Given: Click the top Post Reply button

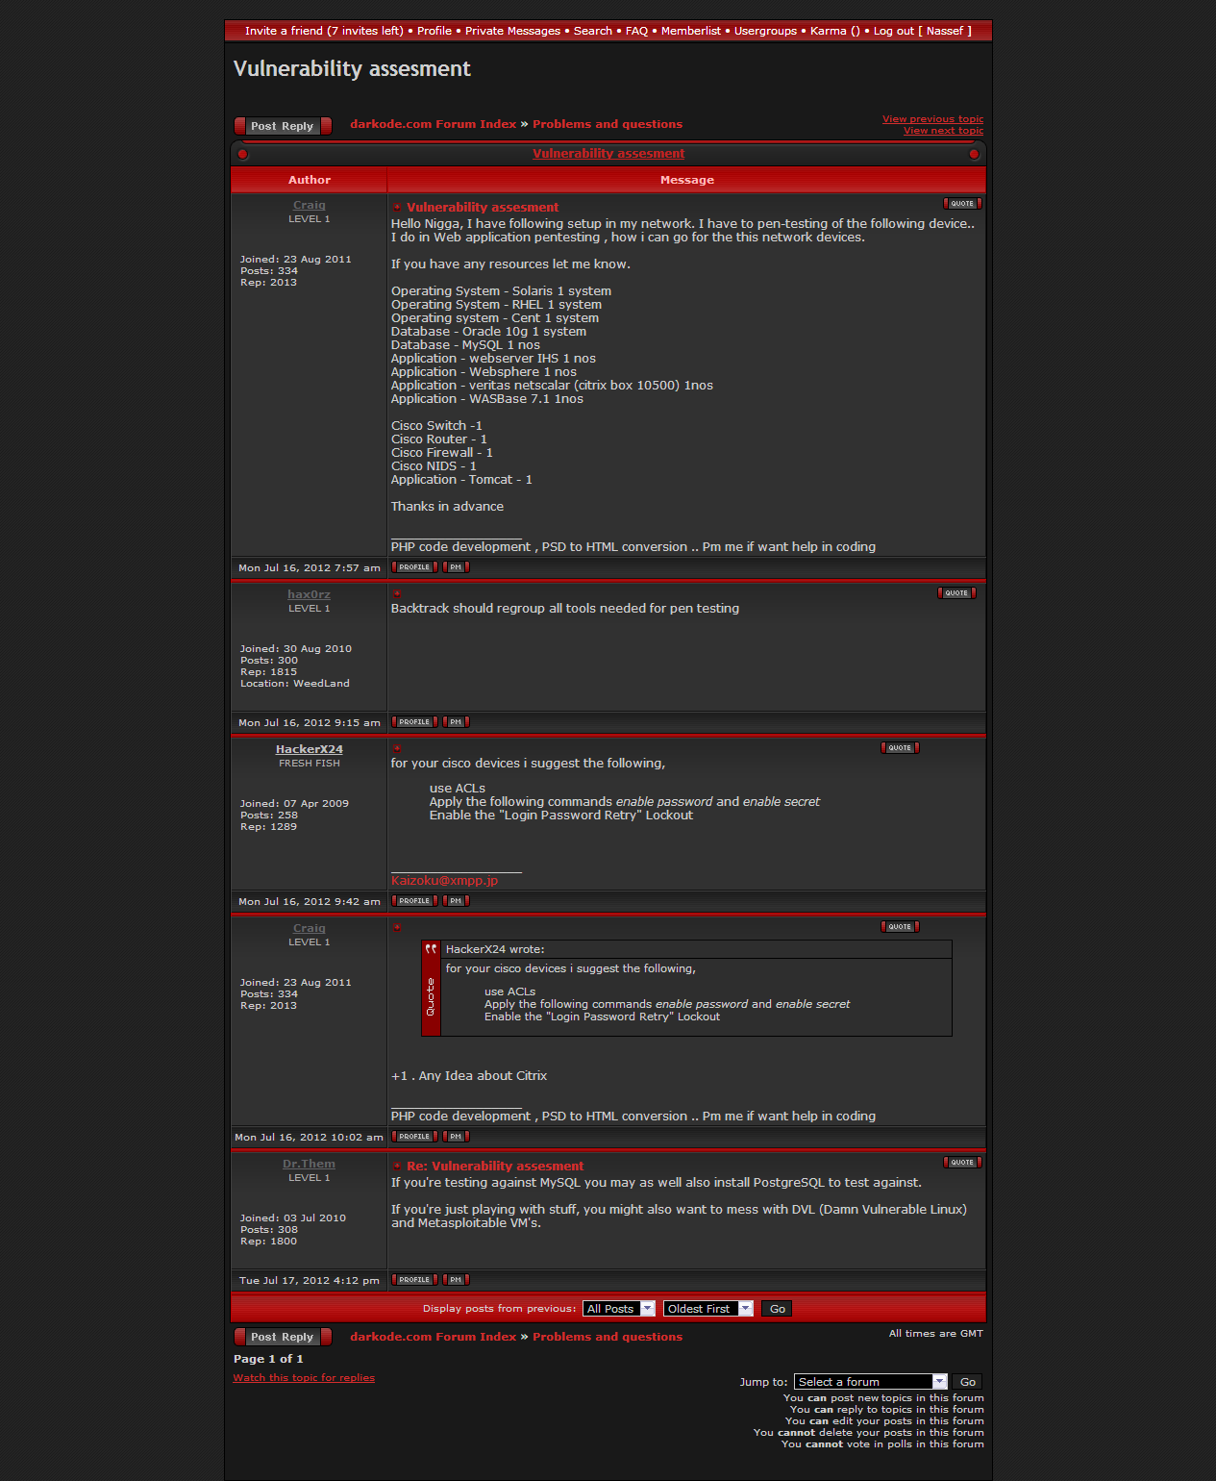Looking at the screenshot, I should pyautogui.click(x=283, y=126).
